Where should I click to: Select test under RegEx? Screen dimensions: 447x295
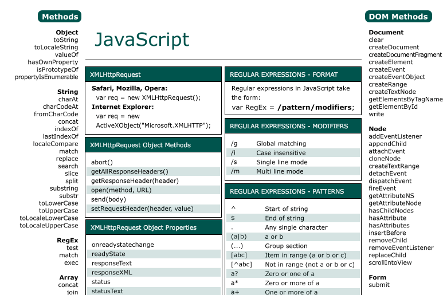pyautogui.click(x=72, y=247)
